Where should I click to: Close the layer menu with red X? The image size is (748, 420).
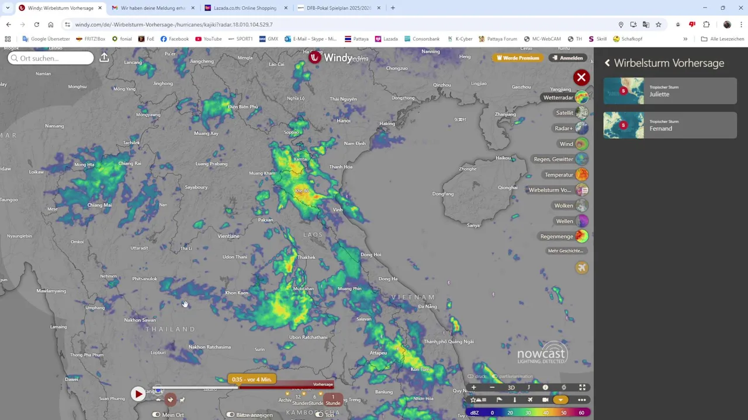pos(581,78)
